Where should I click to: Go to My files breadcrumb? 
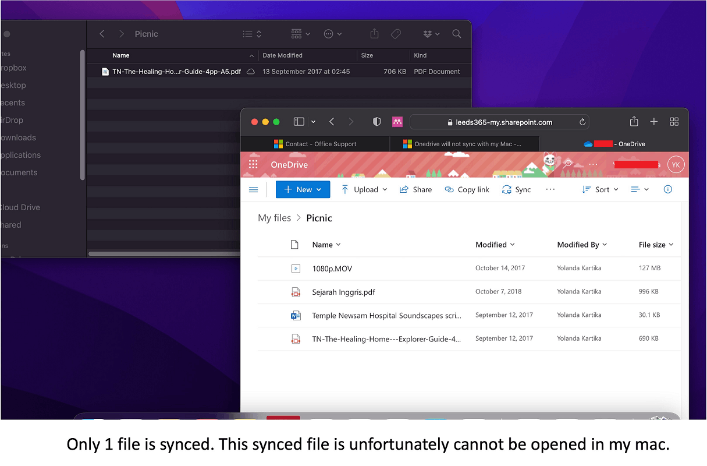[274, 218]
